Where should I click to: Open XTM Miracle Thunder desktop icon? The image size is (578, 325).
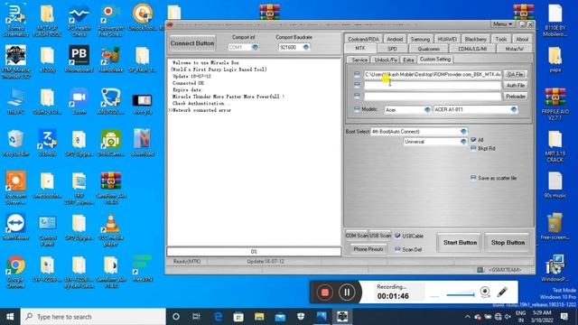pos(15,62)
